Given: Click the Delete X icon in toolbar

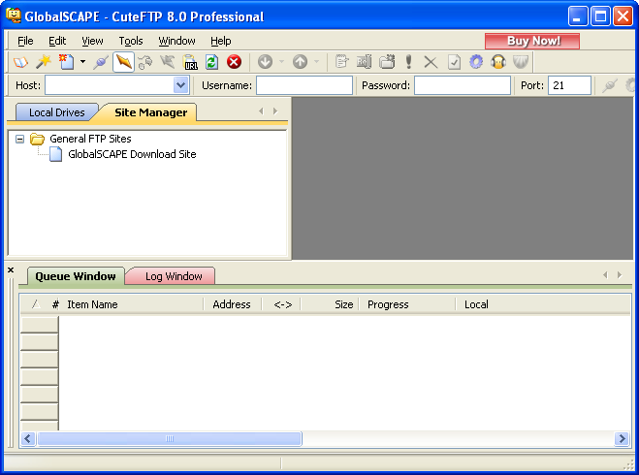Looking at the screenshot, I should (431, 62).
